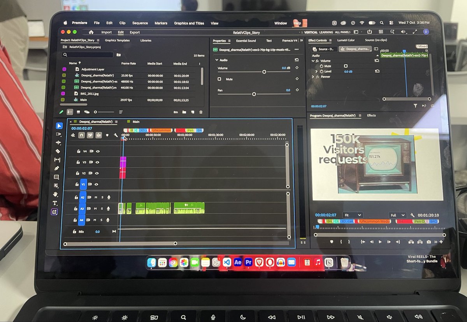This screenshot has height=322, width=467.
Task: Select the VERTICAL workspace
Action: pos(311,32)
